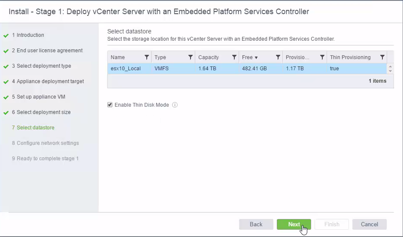
Task: Filter the Type column
Action: point(191,57)
